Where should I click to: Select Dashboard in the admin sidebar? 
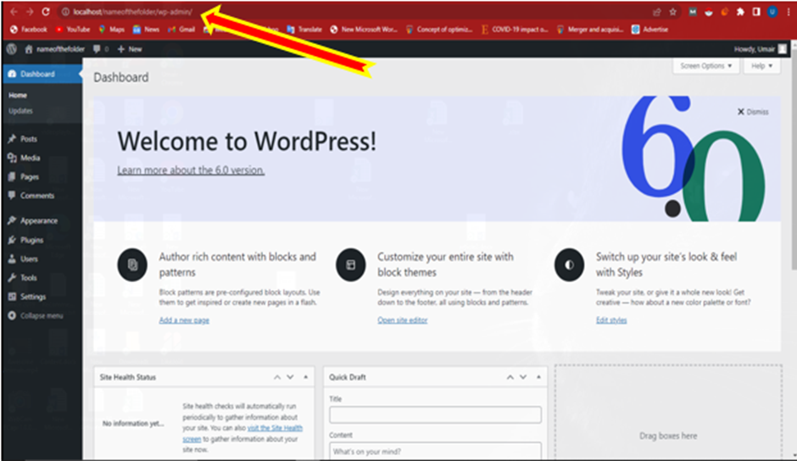pos(42,74)
